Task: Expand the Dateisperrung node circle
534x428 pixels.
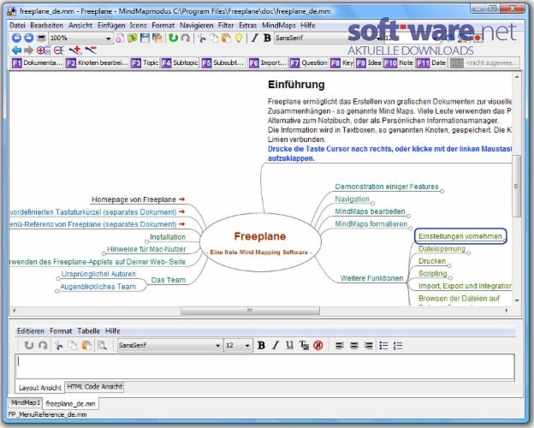Action: (x=469, y=253)
